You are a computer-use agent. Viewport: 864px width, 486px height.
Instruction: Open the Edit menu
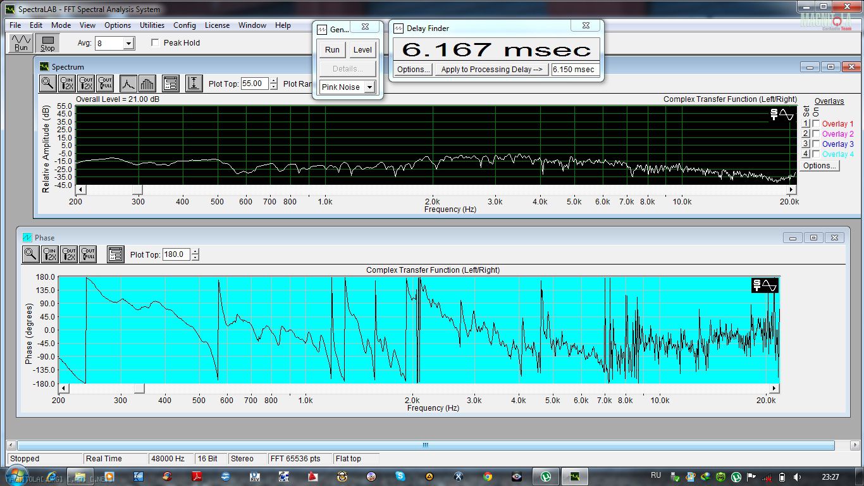coord(36,25)
